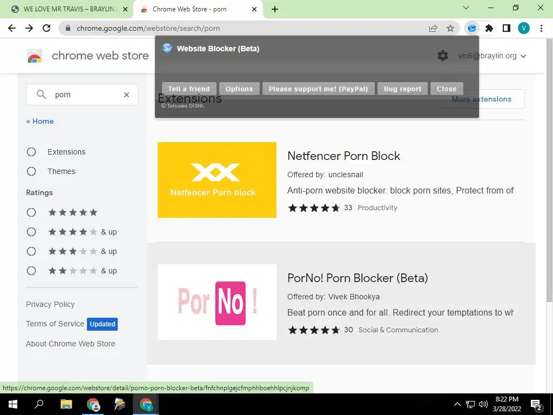
Task: Close the WE LOVE MR TRAVIS tab
Action: (x=125, y=9)
